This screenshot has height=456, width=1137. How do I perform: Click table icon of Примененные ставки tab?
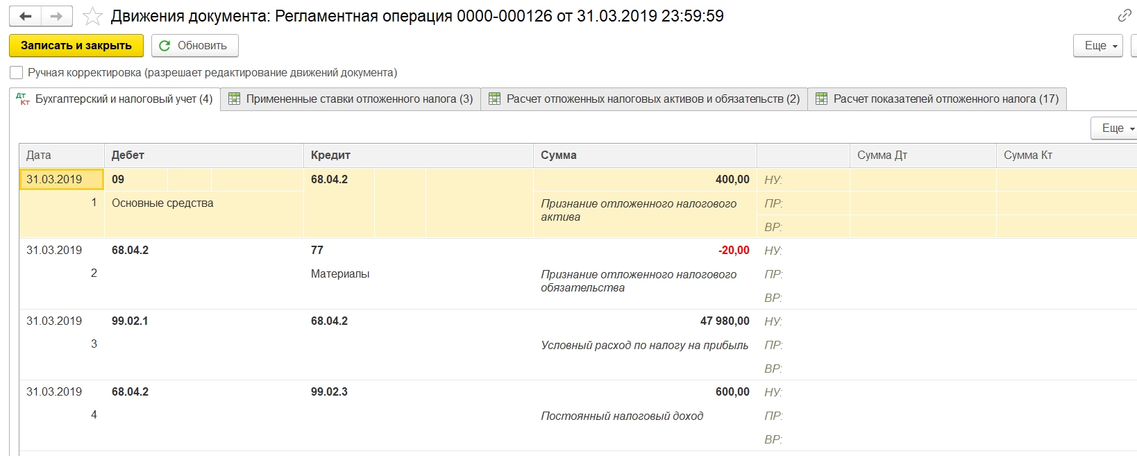235,99
